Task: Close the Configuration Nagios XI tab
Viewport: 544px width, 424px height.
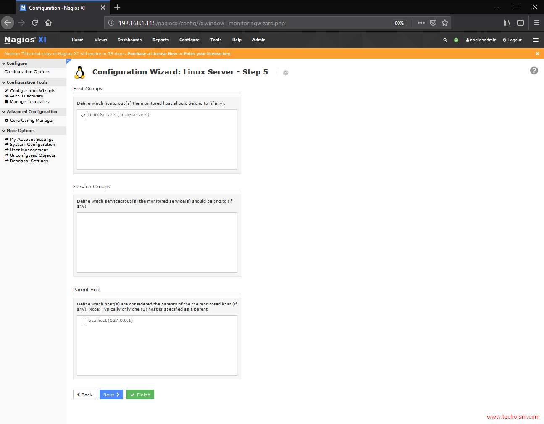Action: point(103,8)
